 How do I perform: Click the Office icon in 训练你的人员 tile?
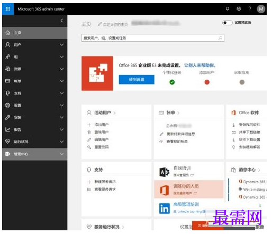click(165, 190)
